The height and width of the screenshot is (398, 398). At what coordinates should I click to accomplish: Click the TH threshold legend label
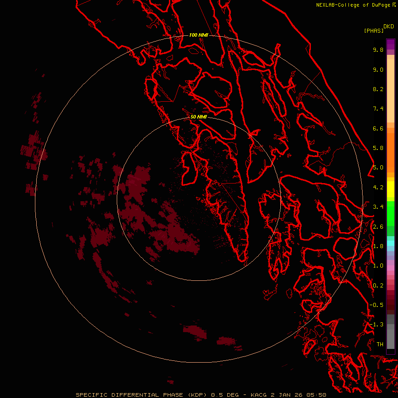[x=380, y=344]
